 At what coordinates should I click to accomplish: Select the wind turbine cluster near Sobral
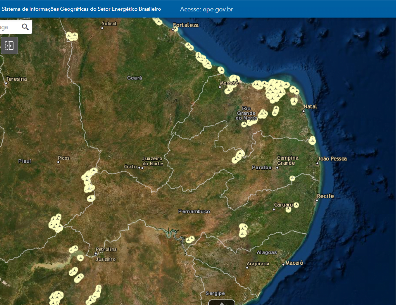click(73, 35)
